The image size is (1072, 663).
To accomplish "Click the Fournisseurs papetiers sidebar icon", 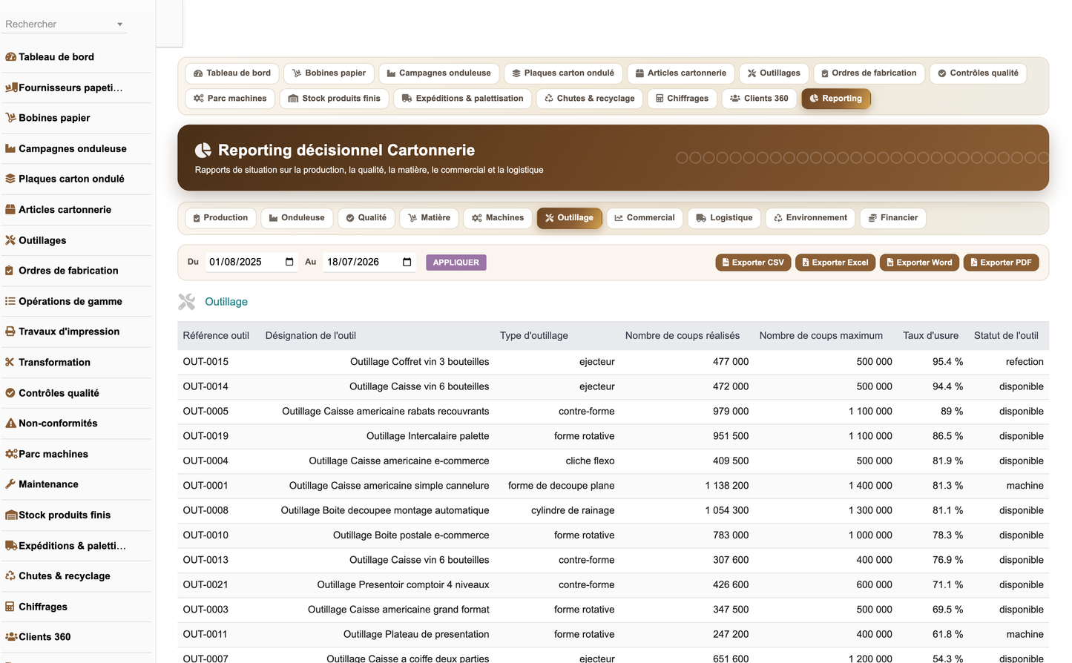I will [x=11, y=88].
